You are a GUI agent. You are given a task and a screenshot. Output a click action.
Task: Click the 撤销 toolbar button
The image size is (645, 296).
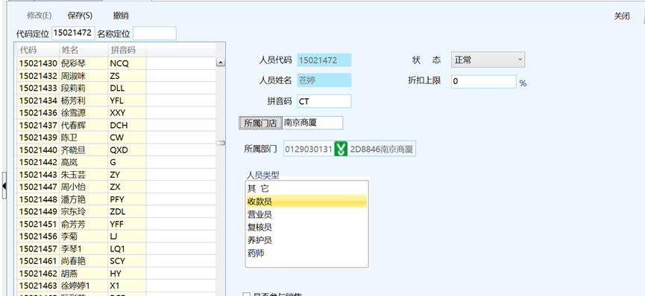click(121, 16)
